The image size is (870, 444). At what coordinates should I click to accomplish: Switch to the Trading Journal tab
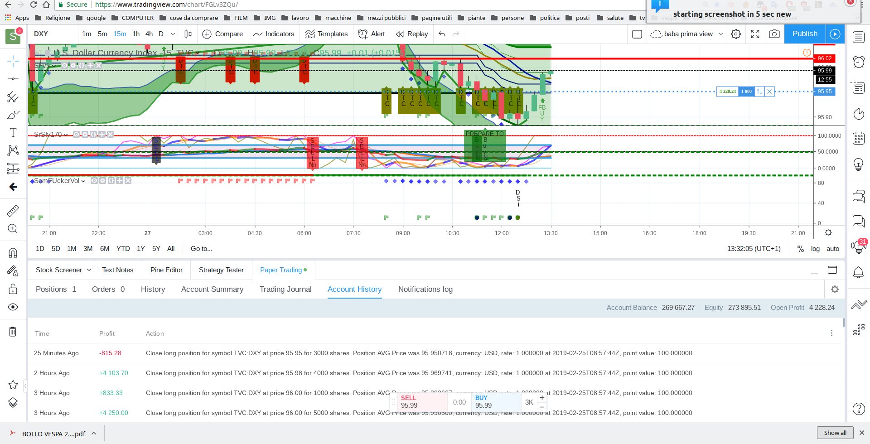[285, 289]
